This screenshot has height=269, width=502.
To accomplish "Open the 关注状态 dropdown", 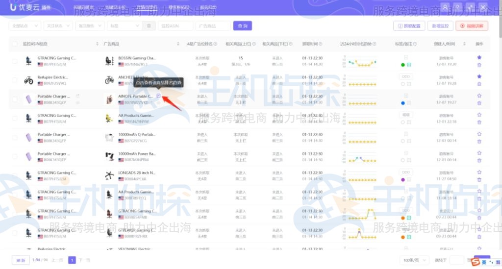I will click(58, 26).
